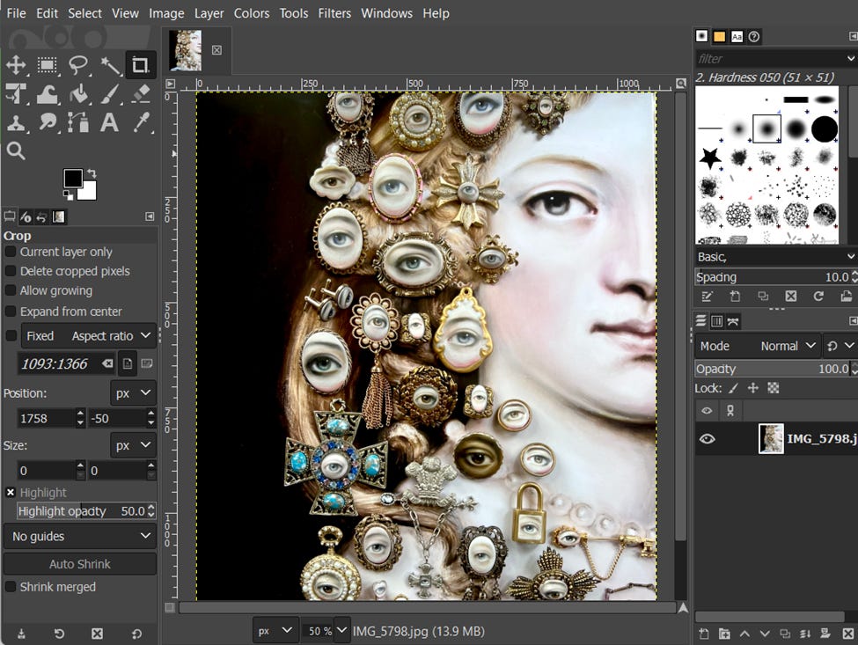Viewport: 858px width, 645px height.
Task: Switch to the Fonts tab in brush dock
Action: [737, 37]
